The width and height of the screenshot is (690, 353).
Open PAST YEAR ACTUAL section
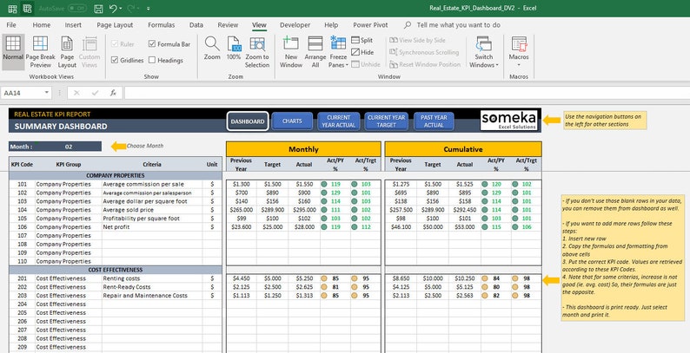434,121
